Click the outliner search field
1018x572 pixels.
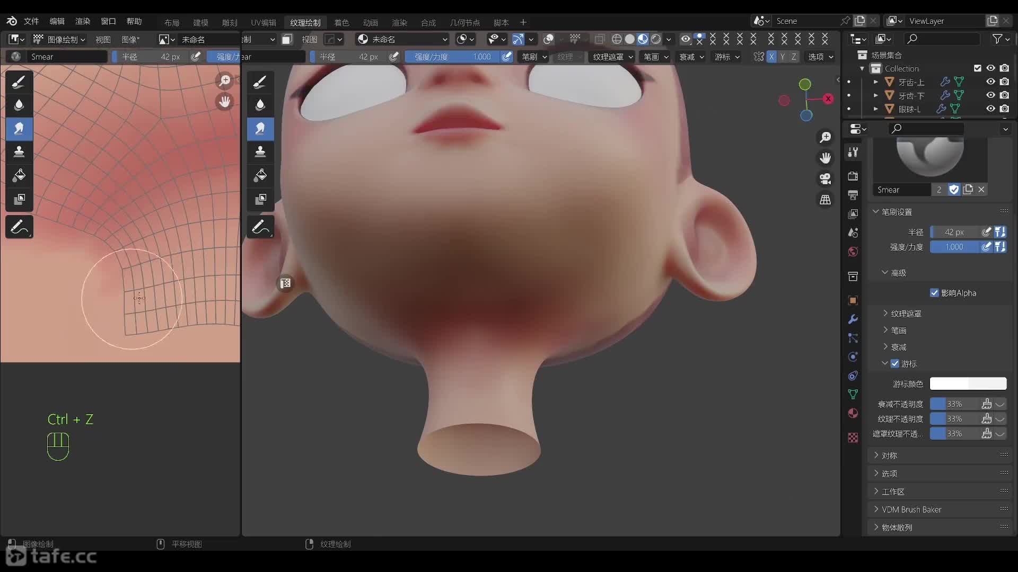click(x=941, y=39)
